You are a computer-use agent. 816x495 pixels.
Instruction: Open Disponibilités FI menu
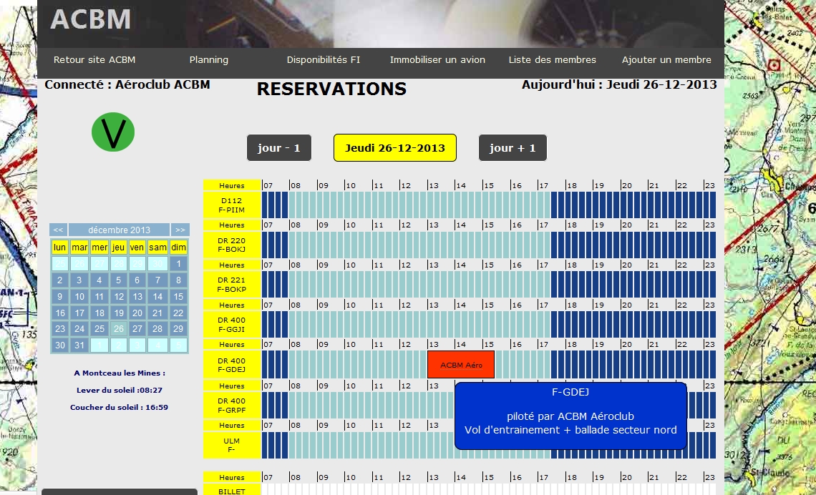pos(323,60)
